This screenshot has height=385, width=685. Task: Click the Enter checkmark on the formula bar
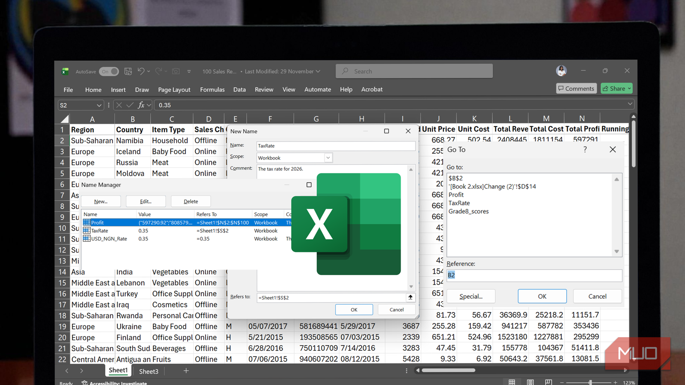click(129, 105)
